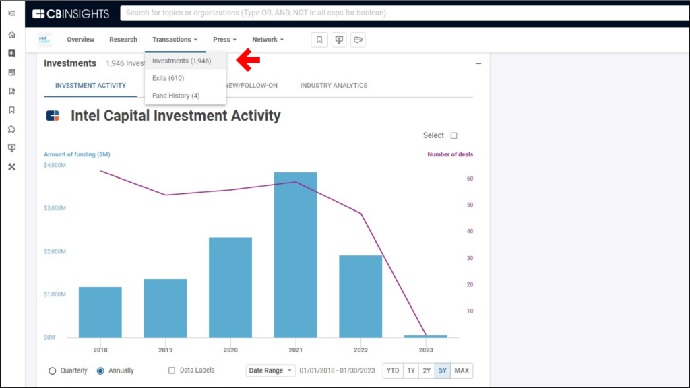690x388 pixels.
Task: Expand the Network dropdown menu
Action: pos(268,40)
